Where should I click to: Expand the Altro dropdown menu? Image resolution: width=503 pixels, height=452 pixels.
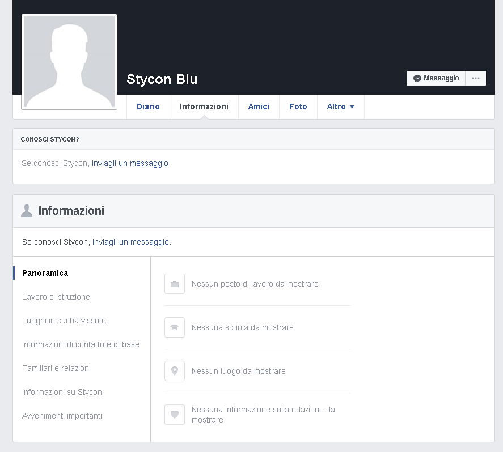point(340,106)
